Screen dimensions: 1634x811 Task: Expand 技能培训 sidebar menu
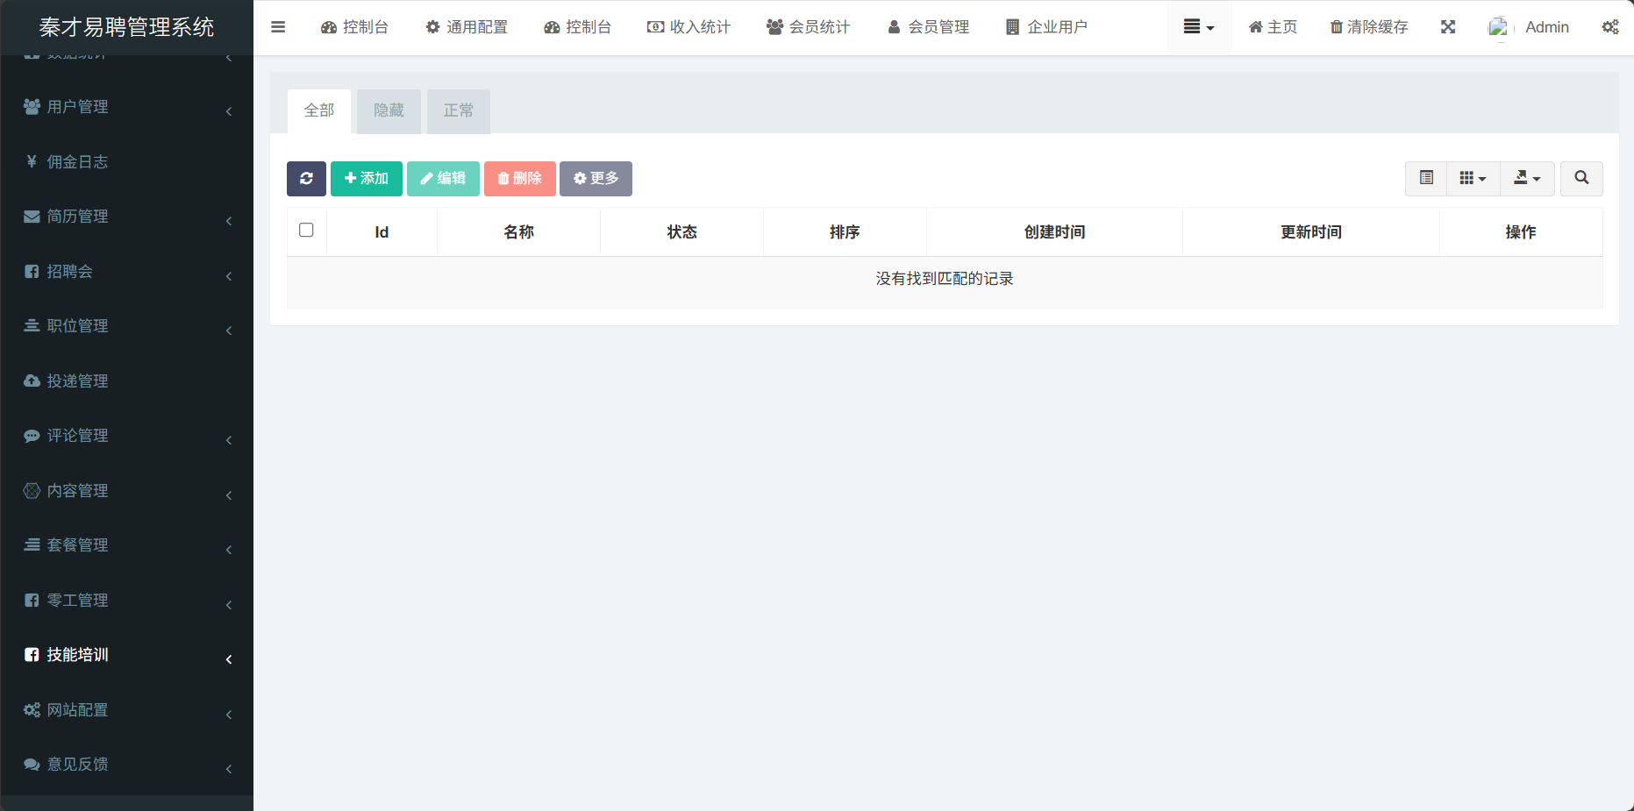click(x=127, y=655)
